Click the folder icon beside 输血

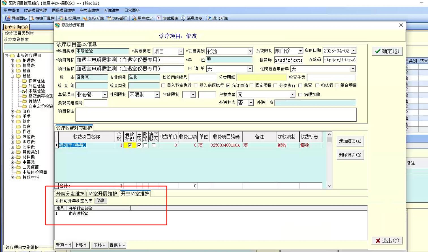pyautogui.click(x=18, y=122)
